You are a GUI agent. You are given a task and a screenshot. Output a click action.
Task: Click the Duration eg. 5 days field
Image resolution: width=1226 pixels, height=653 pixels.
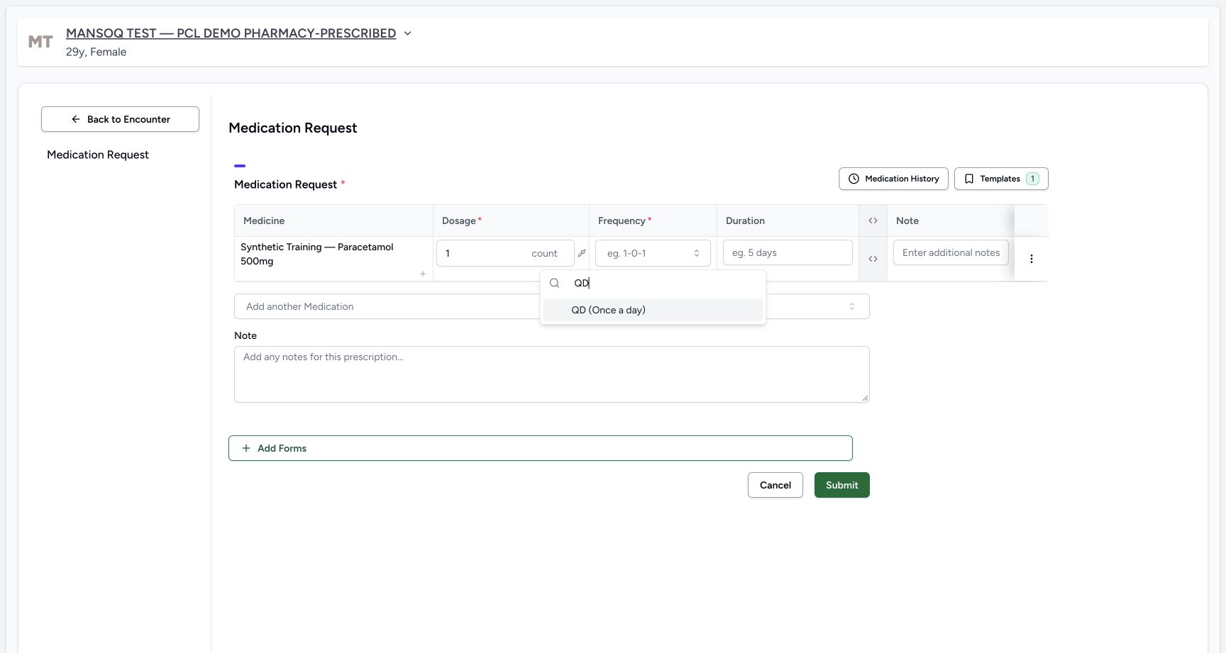pyautogui.click(x=788, y=252)
